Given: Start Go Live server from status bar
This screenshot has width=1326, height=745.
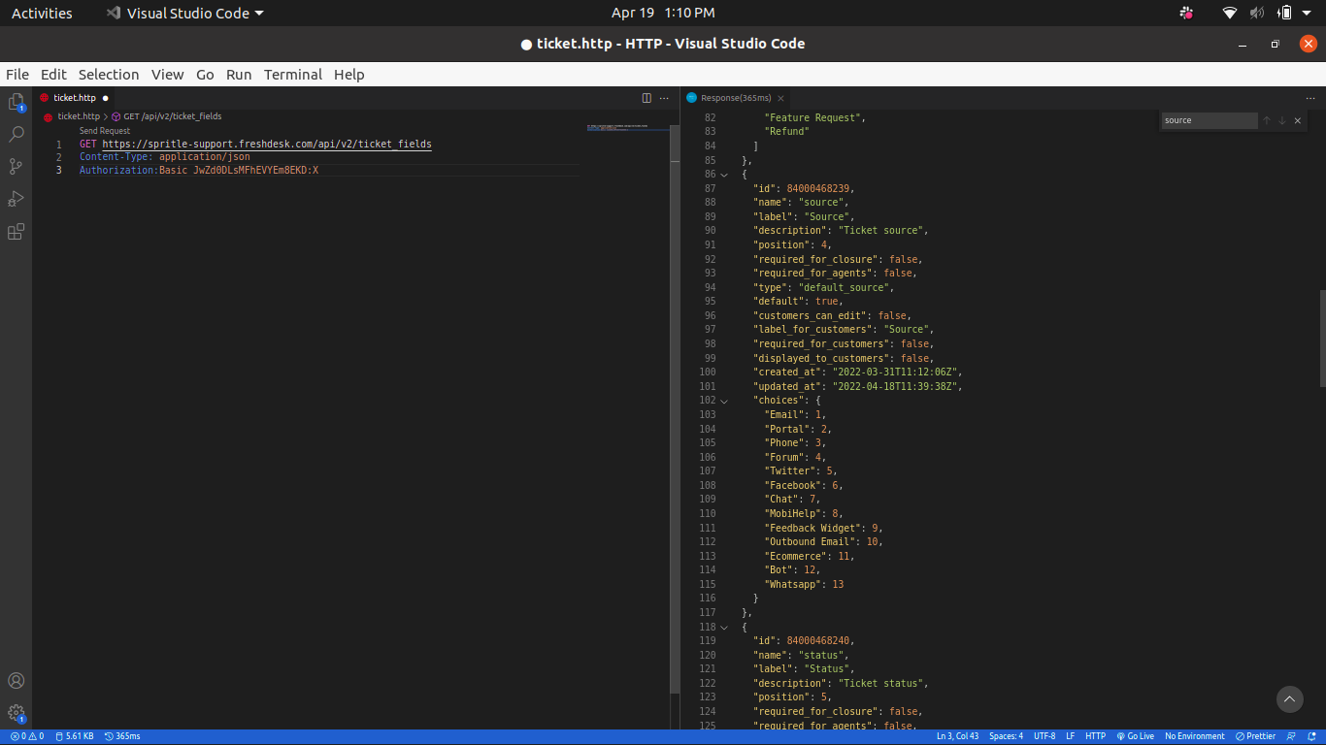Looking at the screenshot, I should pos(1135,736).
